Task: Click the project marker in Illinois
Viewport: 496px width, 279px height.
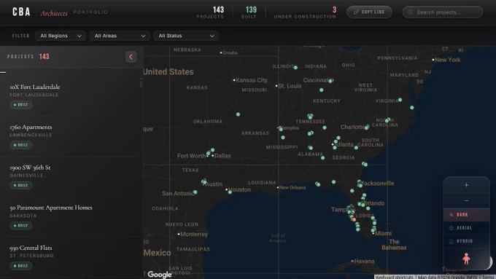Action: [x=295, y=67]
